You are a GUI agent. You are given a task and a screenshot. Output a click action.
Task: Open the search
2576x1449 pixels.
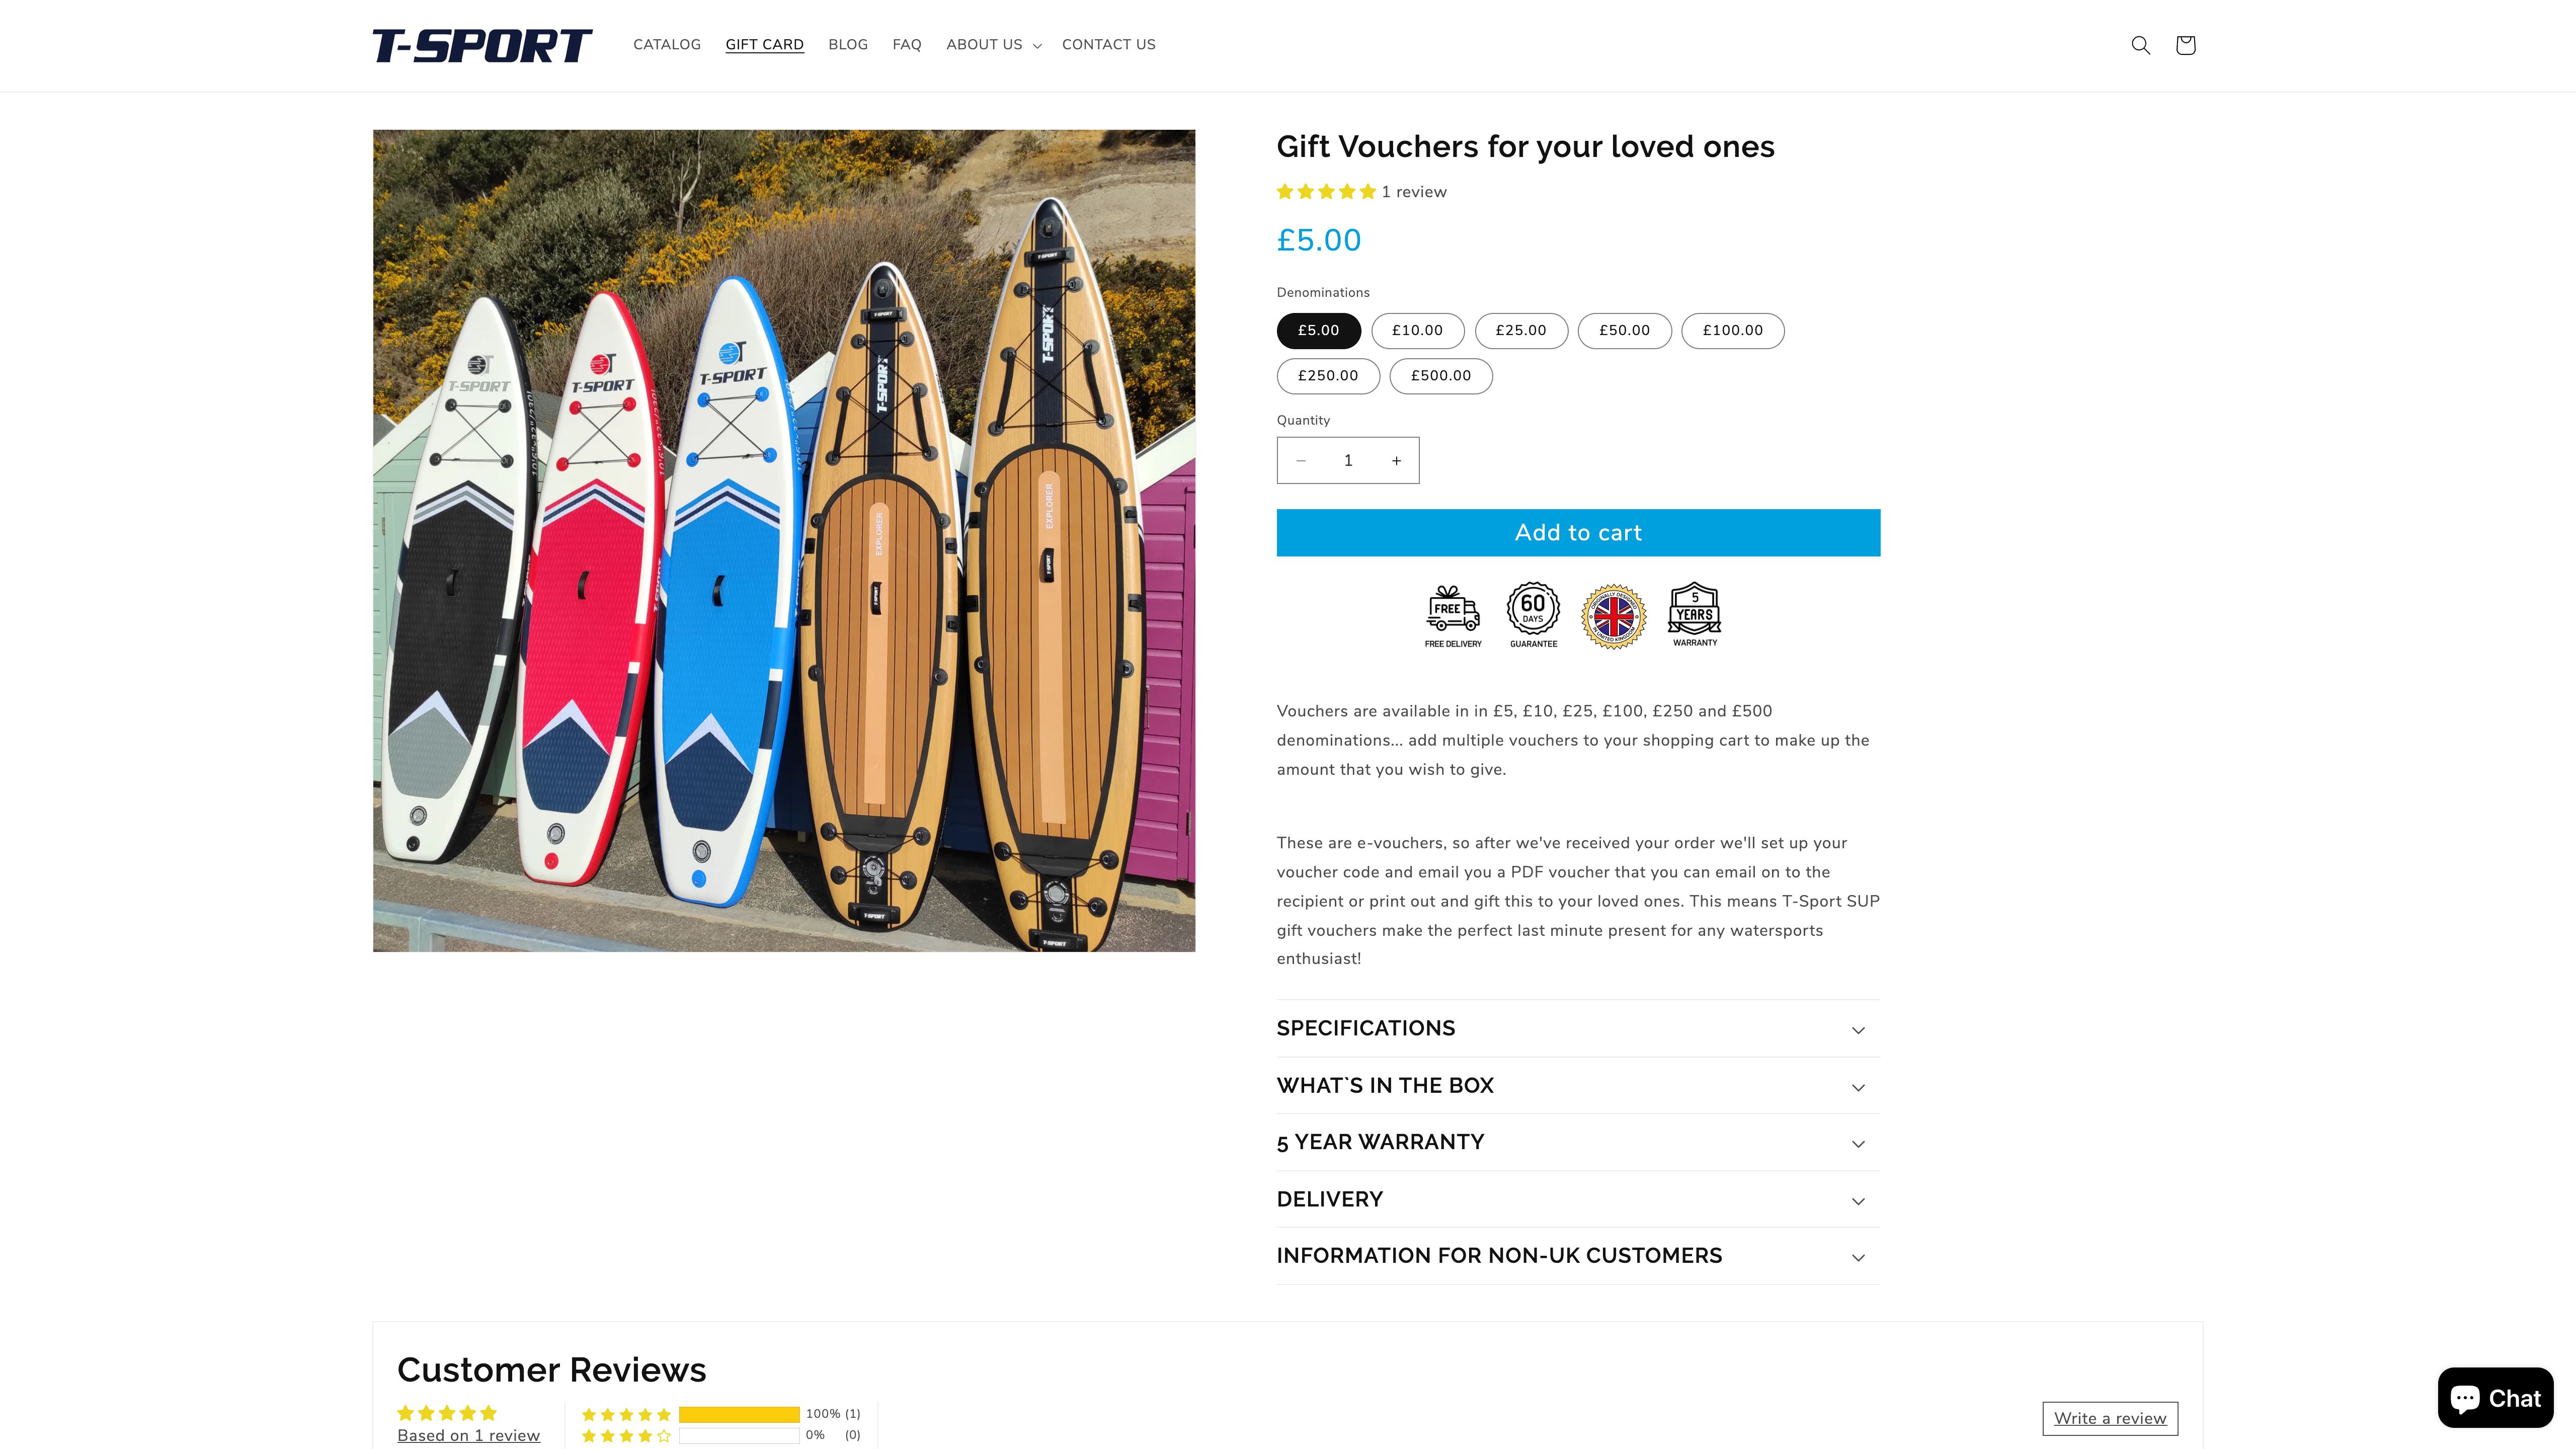(x=2140, y=44)
